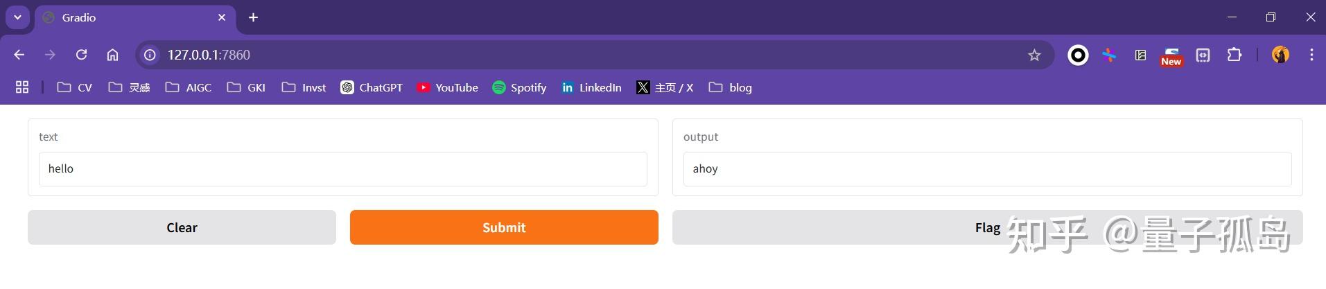Open a new browser tab
1326x289 pixels.
253,17
